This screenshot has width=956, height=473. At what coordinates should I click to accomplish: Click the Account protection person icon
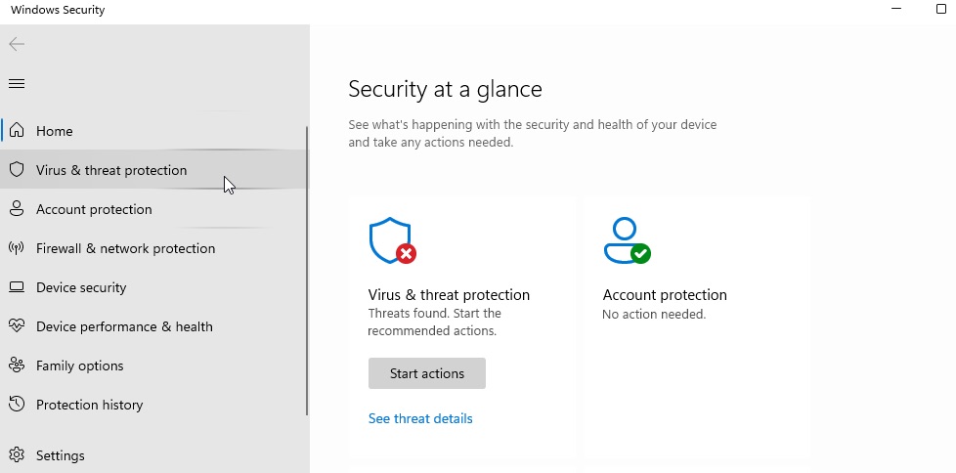(16, 209)
